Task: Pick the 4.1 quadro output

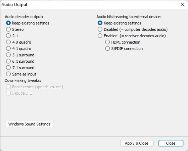Action: pos(8,48)
